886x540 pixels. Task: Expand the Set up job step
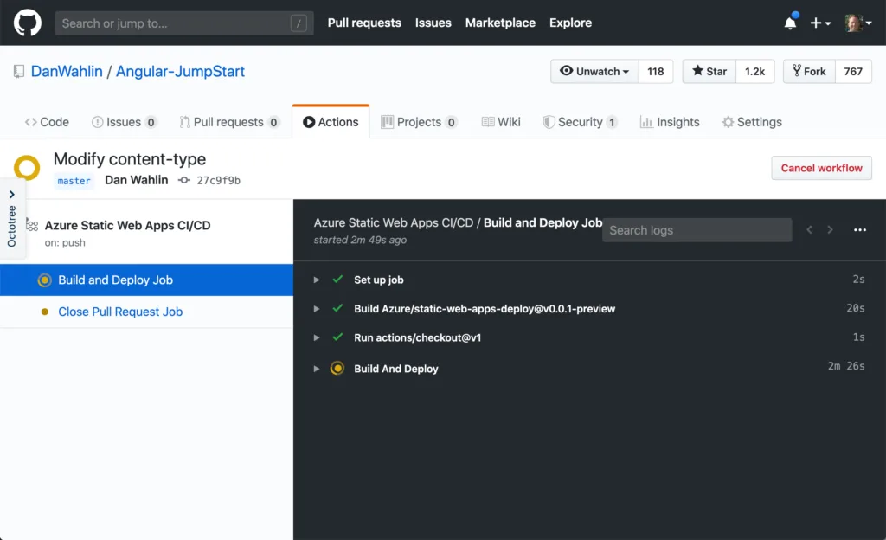pyautogui.click(x=317, y=280)
